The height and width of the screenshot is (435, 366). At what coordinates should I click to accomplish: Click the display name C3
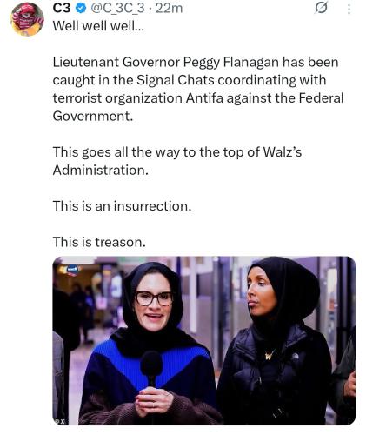62,8
